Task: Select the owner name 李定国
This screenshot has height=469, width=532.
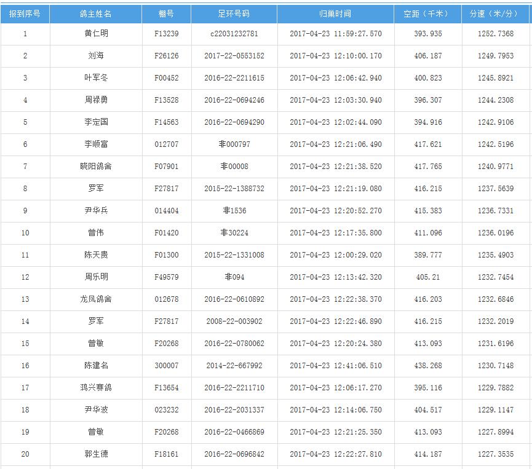Action: [95, 122]
